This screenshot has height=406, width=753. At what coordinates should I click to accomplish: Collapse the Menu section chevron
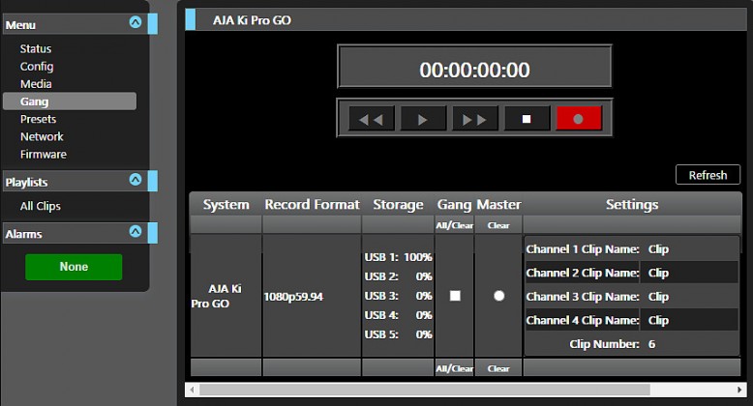coord(136,22)
